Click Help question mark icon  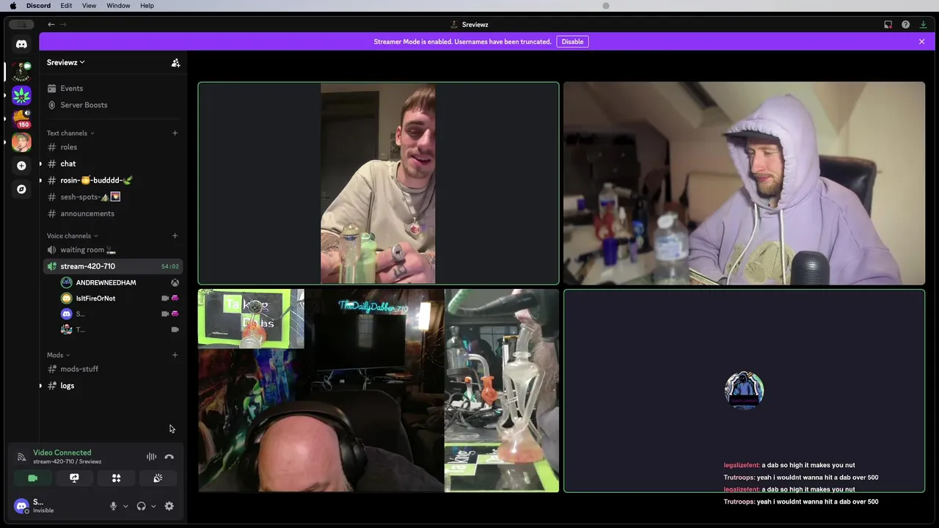[906, 24]
